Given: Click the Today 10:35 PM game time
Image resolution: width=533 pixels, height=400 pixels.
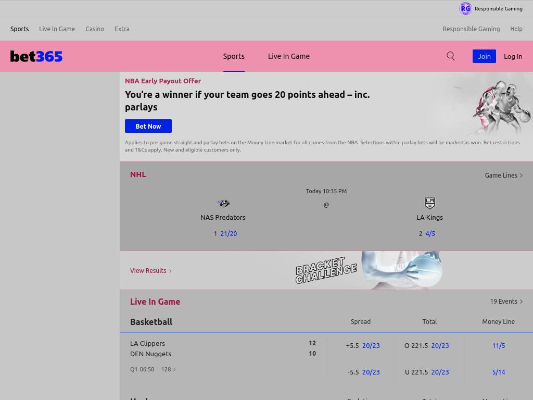Looking at the screenshot, I should click(x=326, y=191).
